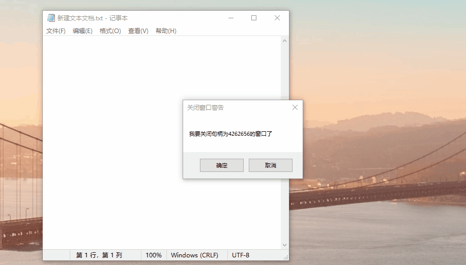Click the UTF-8 encoding status entry
Screen dimensions: 466x265
coord(241,255)
